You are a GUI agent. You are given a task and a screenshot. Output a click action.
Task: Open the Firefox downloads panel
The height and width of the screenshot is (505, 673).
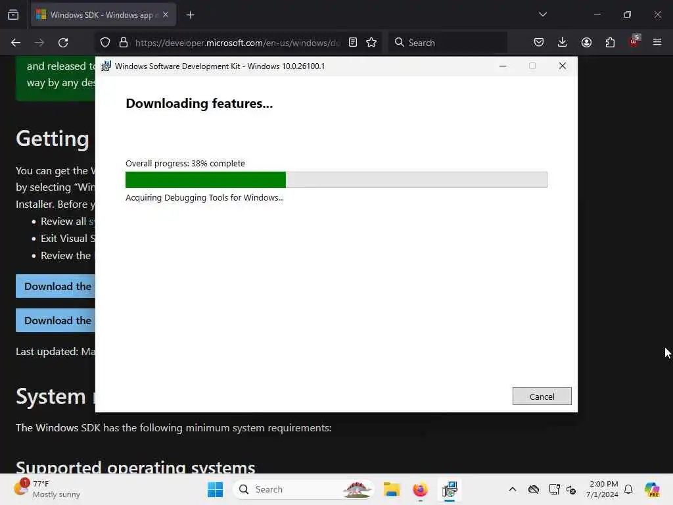563,43
